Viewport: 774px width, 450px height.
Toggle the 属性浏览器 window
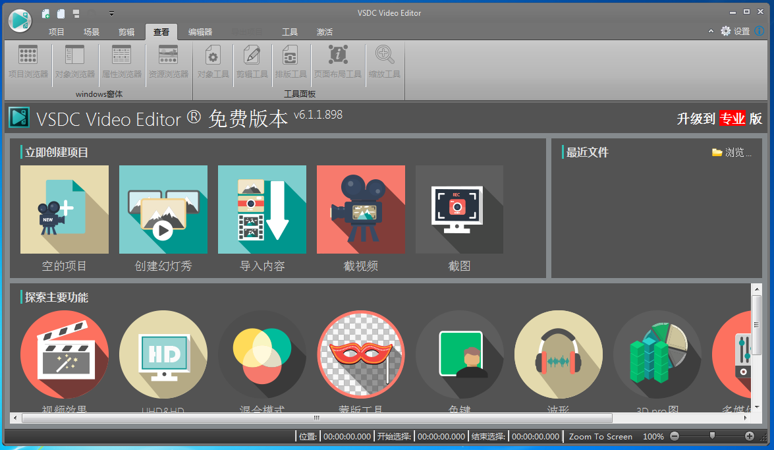[121, 62]
